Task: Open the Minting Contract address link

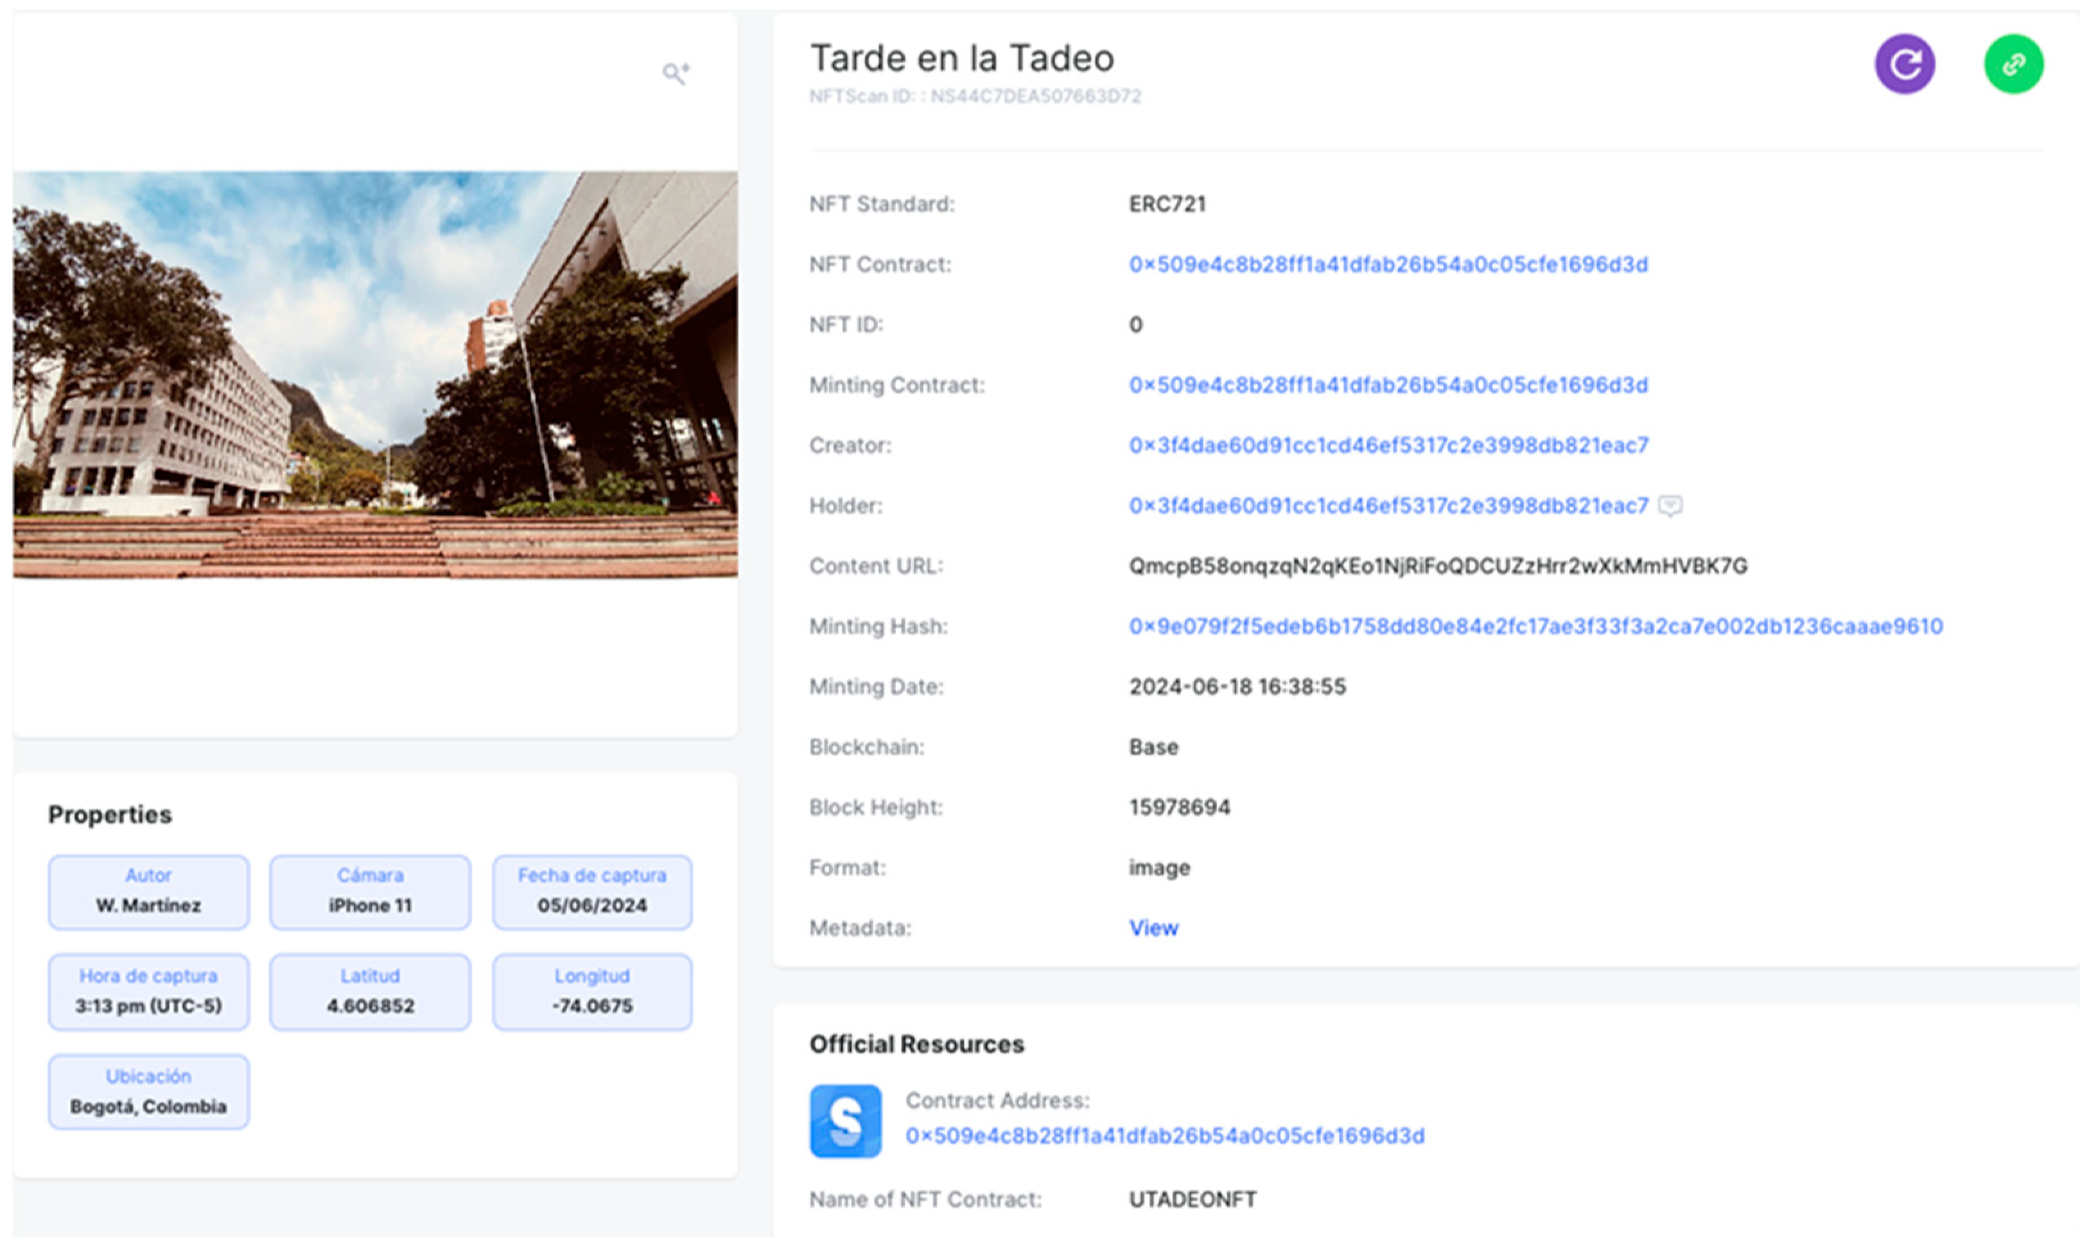Action: [1388, 385]
